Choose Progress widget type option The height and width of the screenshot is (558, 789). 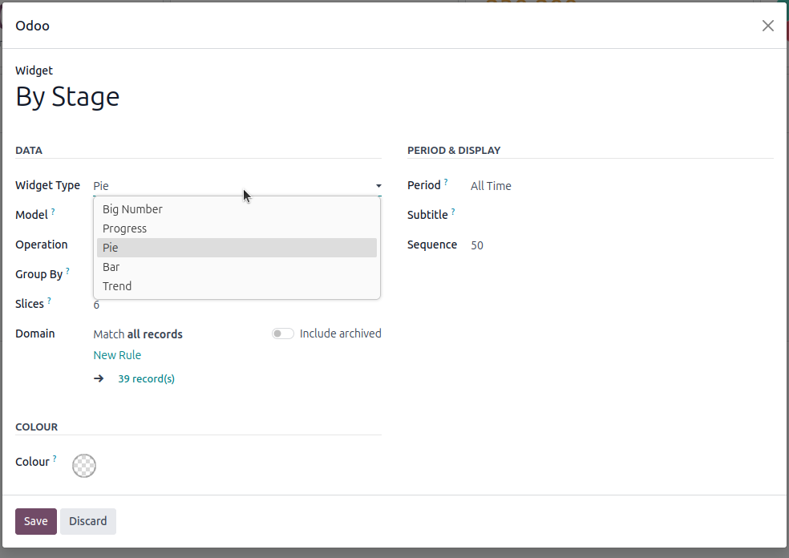237,228
